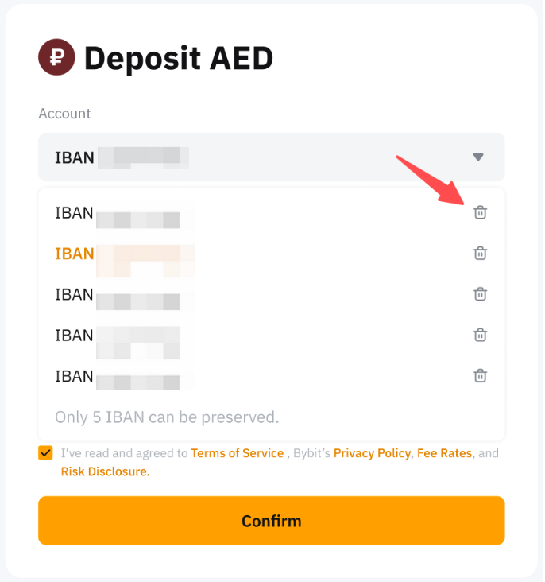Remove the third IBAN entry using its trash icon

pyautogui.click(x=480, y=294)
